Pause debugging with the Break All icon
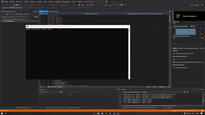The height and width of the screenshot is (115, 205). (87, 5)
